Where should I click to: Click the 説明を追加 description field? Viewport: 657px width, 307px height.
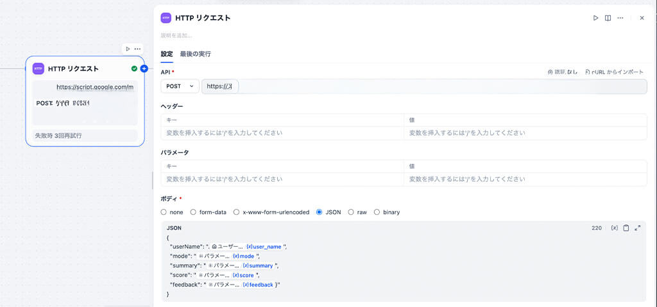[x=176, y=36]
